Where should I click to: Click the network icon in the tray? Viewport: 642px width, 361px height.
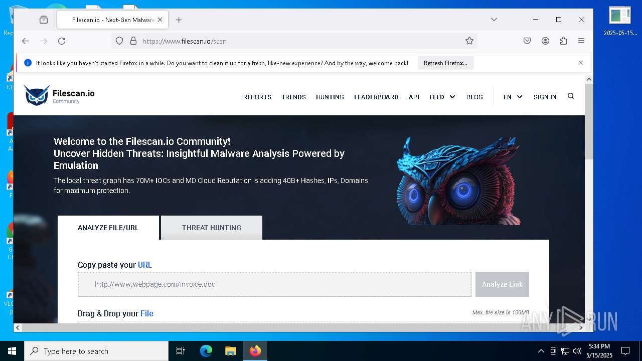point(565,351)
